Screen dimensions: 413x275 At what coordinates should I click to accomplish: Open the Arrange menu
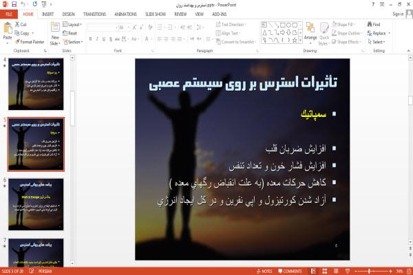(310, 33)
